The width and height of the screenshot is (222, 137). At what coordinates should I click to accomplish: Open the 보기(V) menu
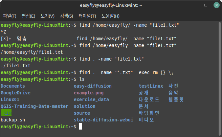pyautogui.click(x=47, y=16)
